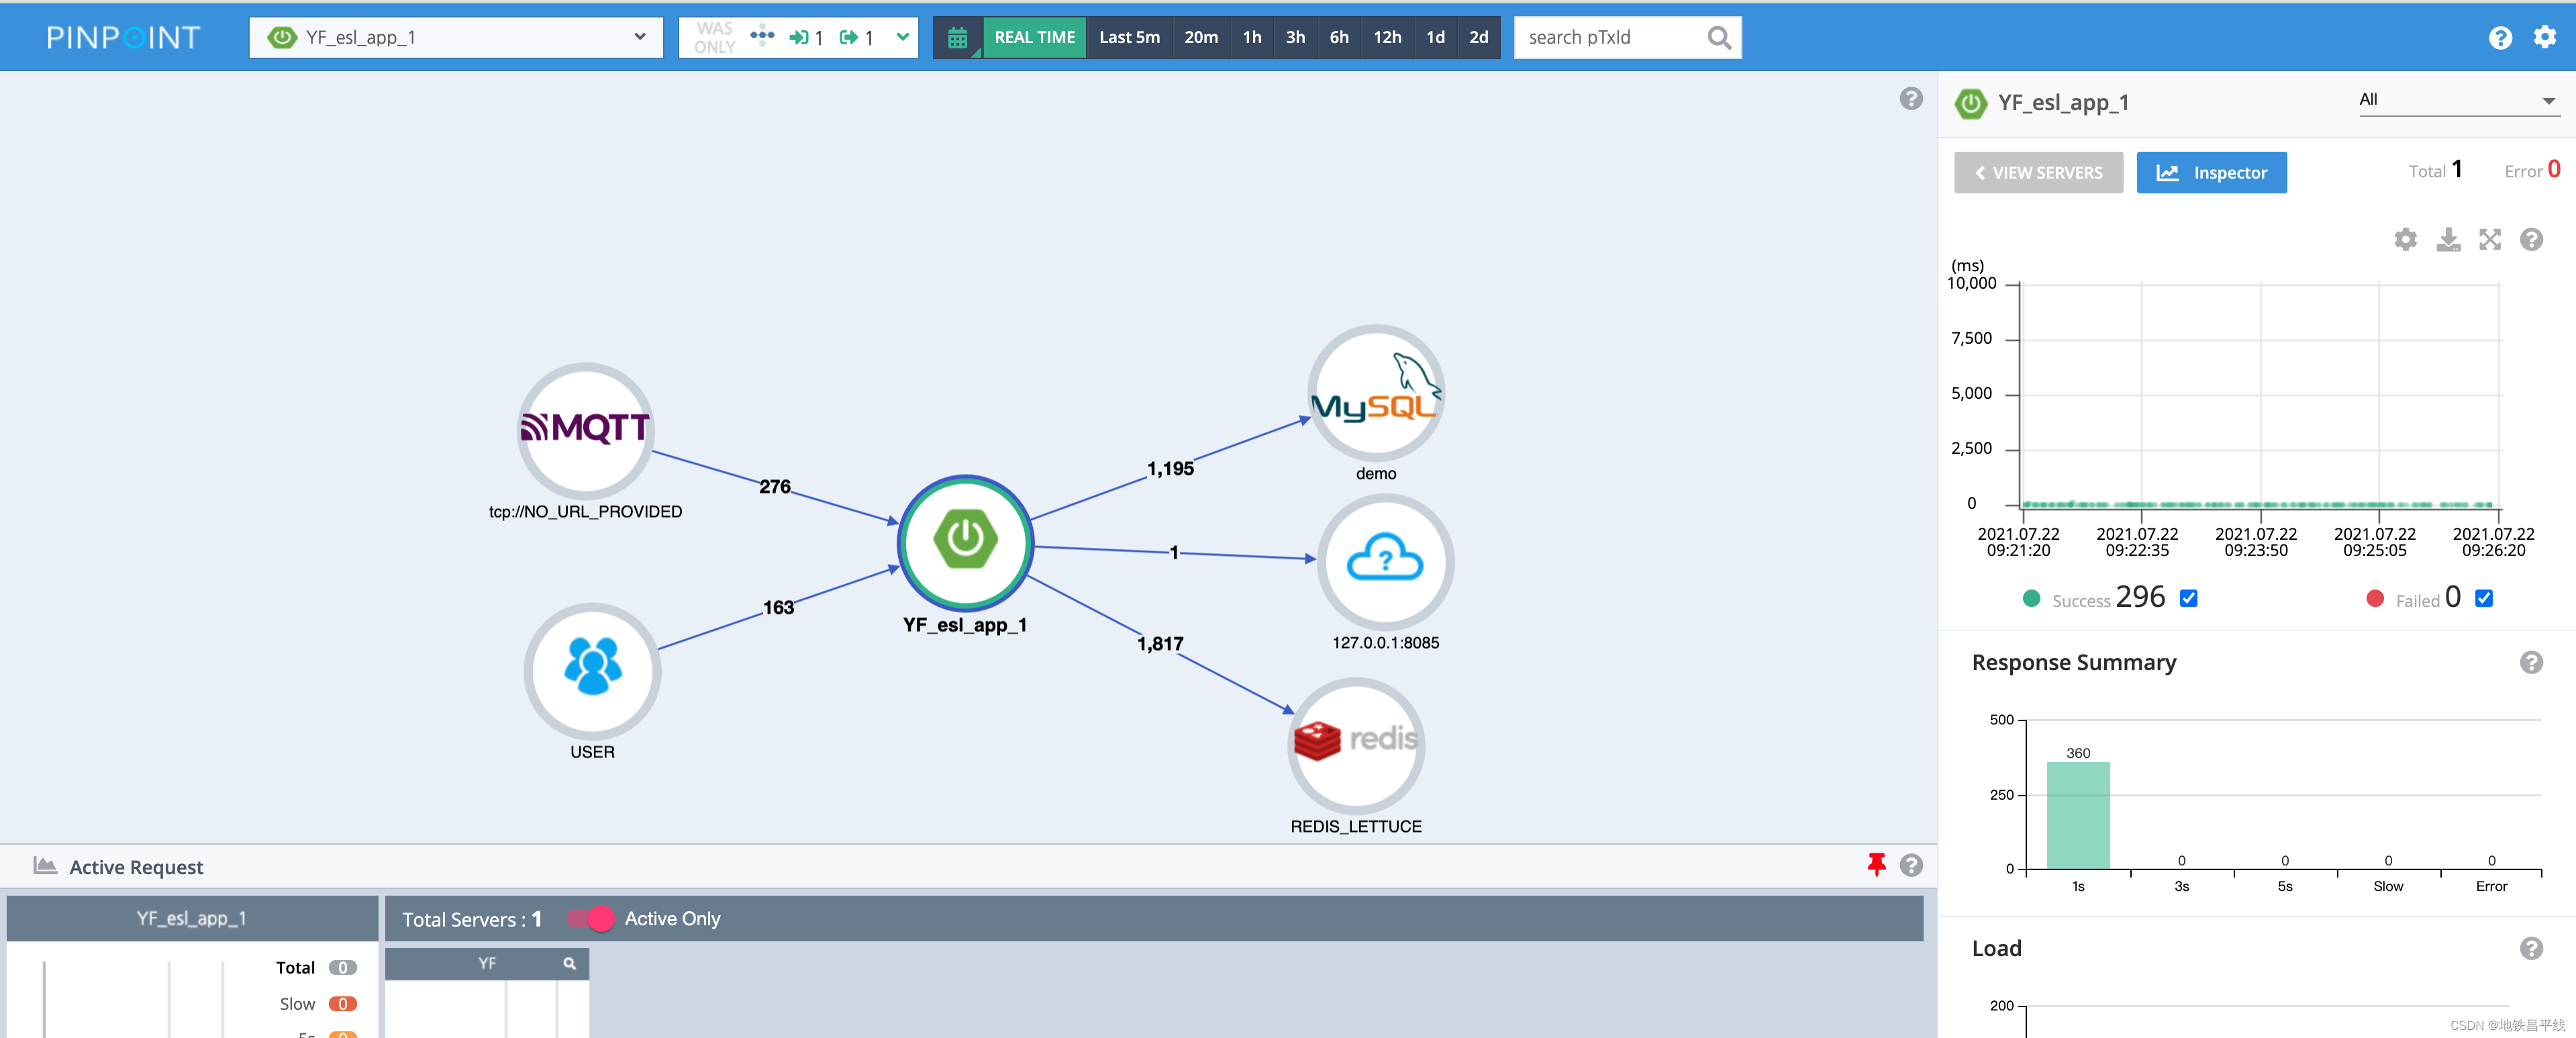The image size is (2576, 1038).
Task: Uncheck the Failed checkbox
Action: click(x=2483, y=598)
